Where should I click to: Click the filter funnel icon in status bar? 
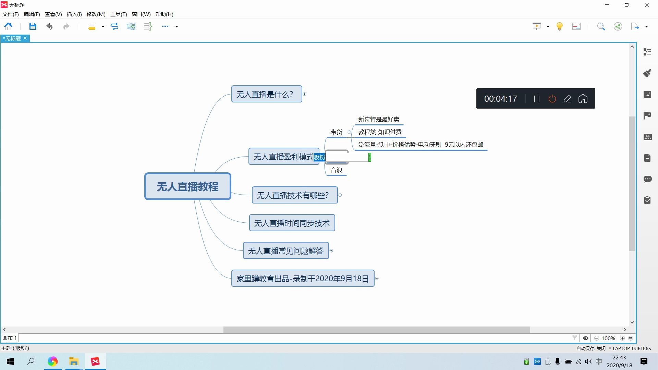pyautogui.click(x=575, y=338)
